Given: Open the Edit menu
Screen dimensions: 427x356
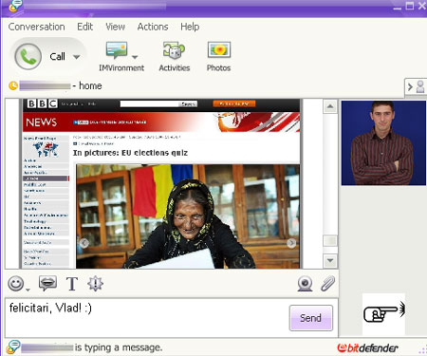Looking at the screenshot, I should [84, 27].
